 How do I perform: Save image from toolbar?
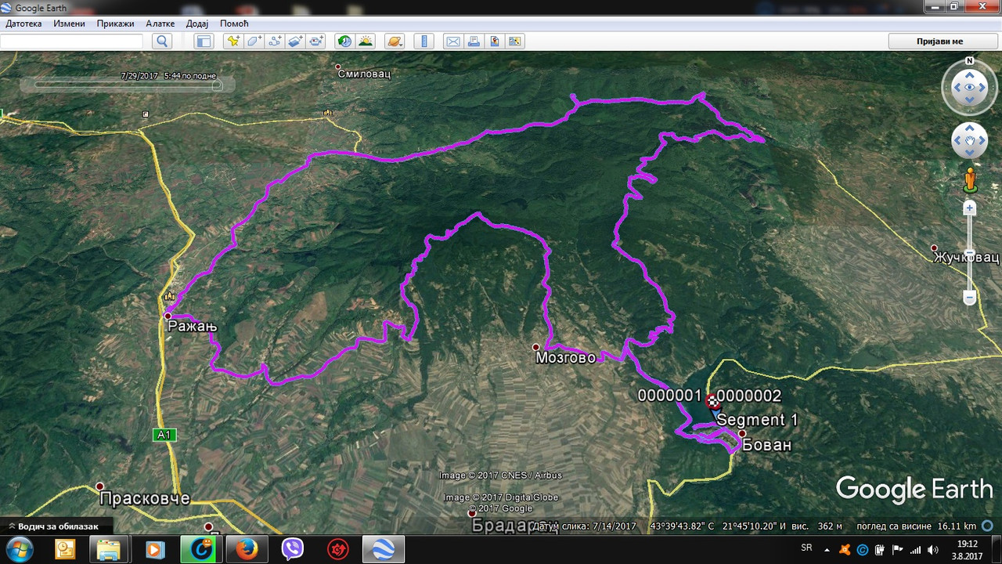pyautogui.click(x=495, y=42)
